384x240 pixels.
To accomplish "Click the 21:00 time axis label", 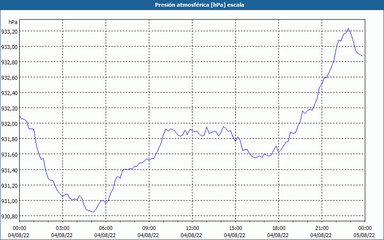I will [x=322, y=228].
